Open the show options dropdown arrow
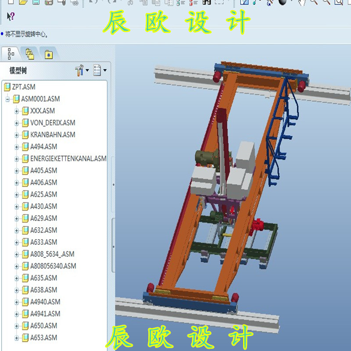The width and height of the screenshot is (351, 351). pos(104,71)
